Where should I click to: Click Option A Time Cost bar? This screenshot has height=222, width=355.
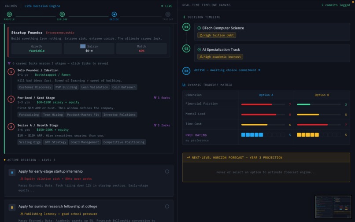263,125
